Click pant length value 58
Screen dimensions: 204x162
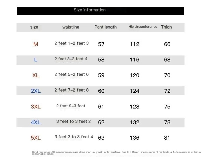[x=101, y=60]
